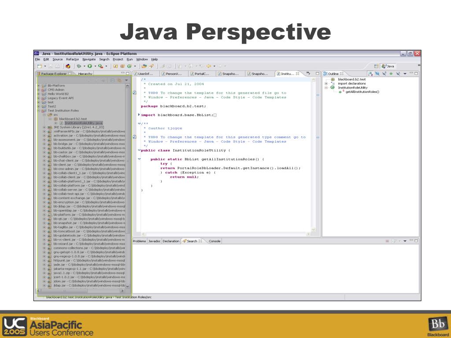Screen dimensions: 451x338
Task: Open the Problems tab
Action: [139, 241]
